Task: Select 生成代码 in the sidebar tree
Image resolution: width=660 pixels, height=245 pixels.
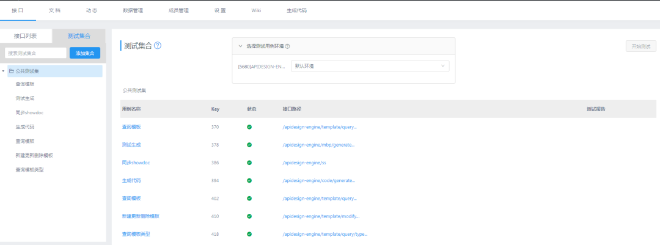Action: (25, 126)
